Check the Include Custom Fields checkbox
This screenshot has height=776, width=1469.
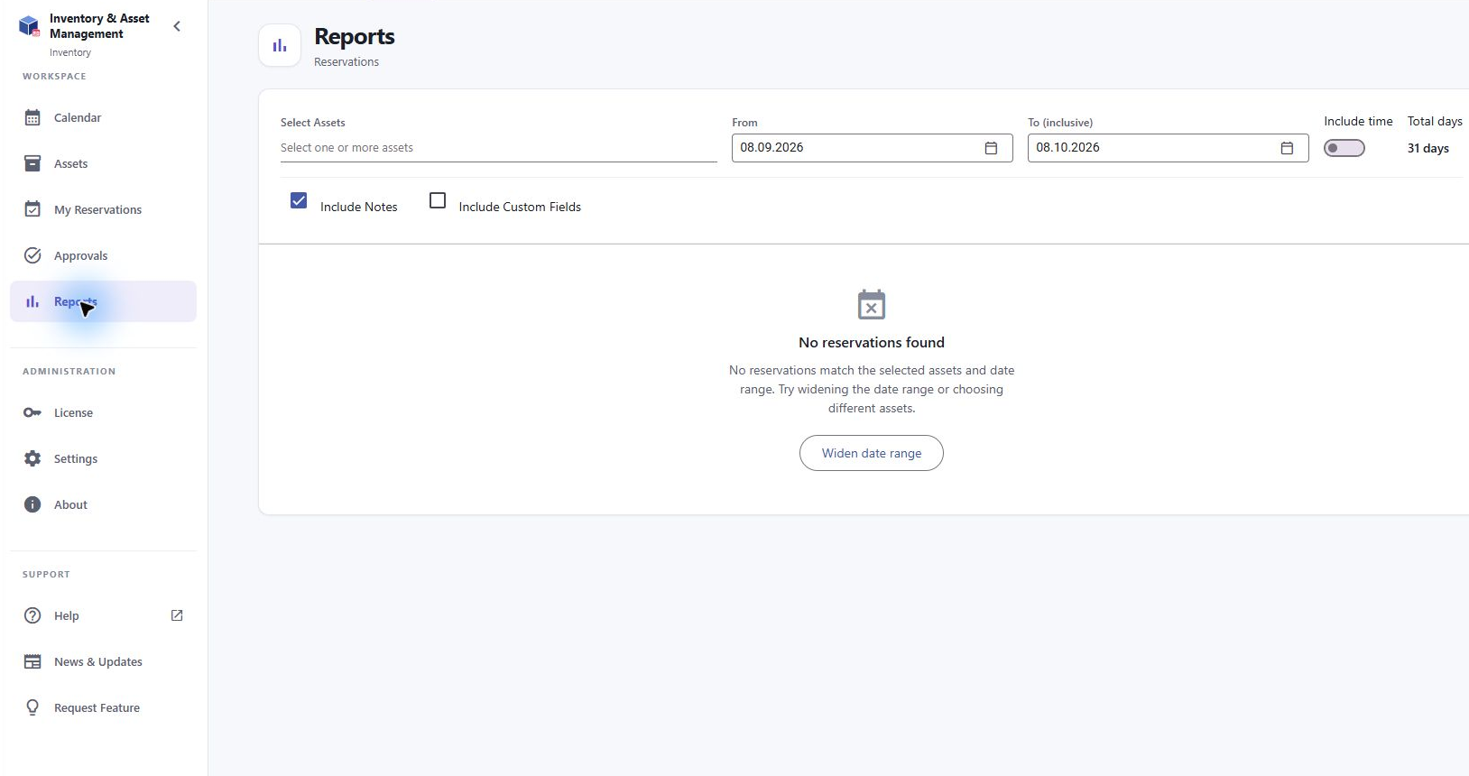click(x=438, y=200)
